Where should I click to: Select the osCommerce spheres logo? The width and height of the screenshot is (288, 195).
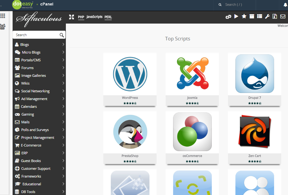click(x=192, y=132)
